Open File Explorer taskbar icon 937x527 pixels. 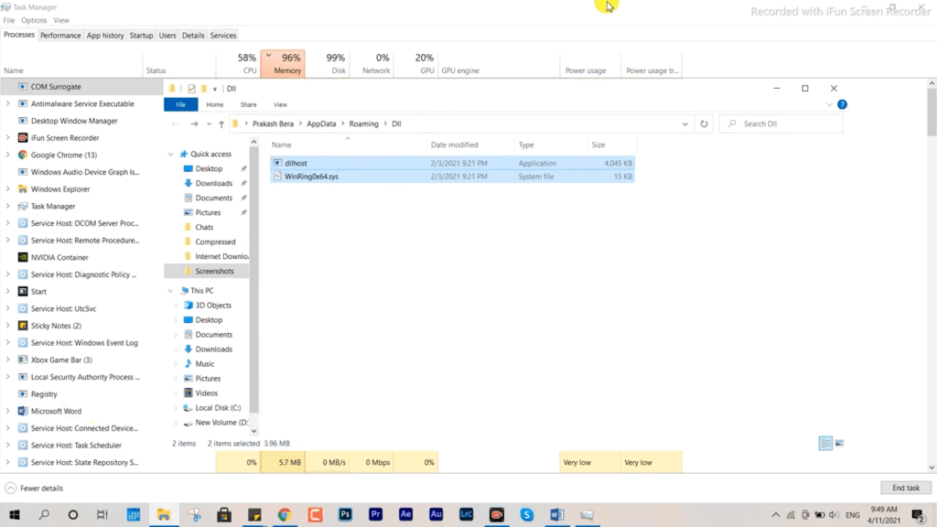tap(163, 514)
